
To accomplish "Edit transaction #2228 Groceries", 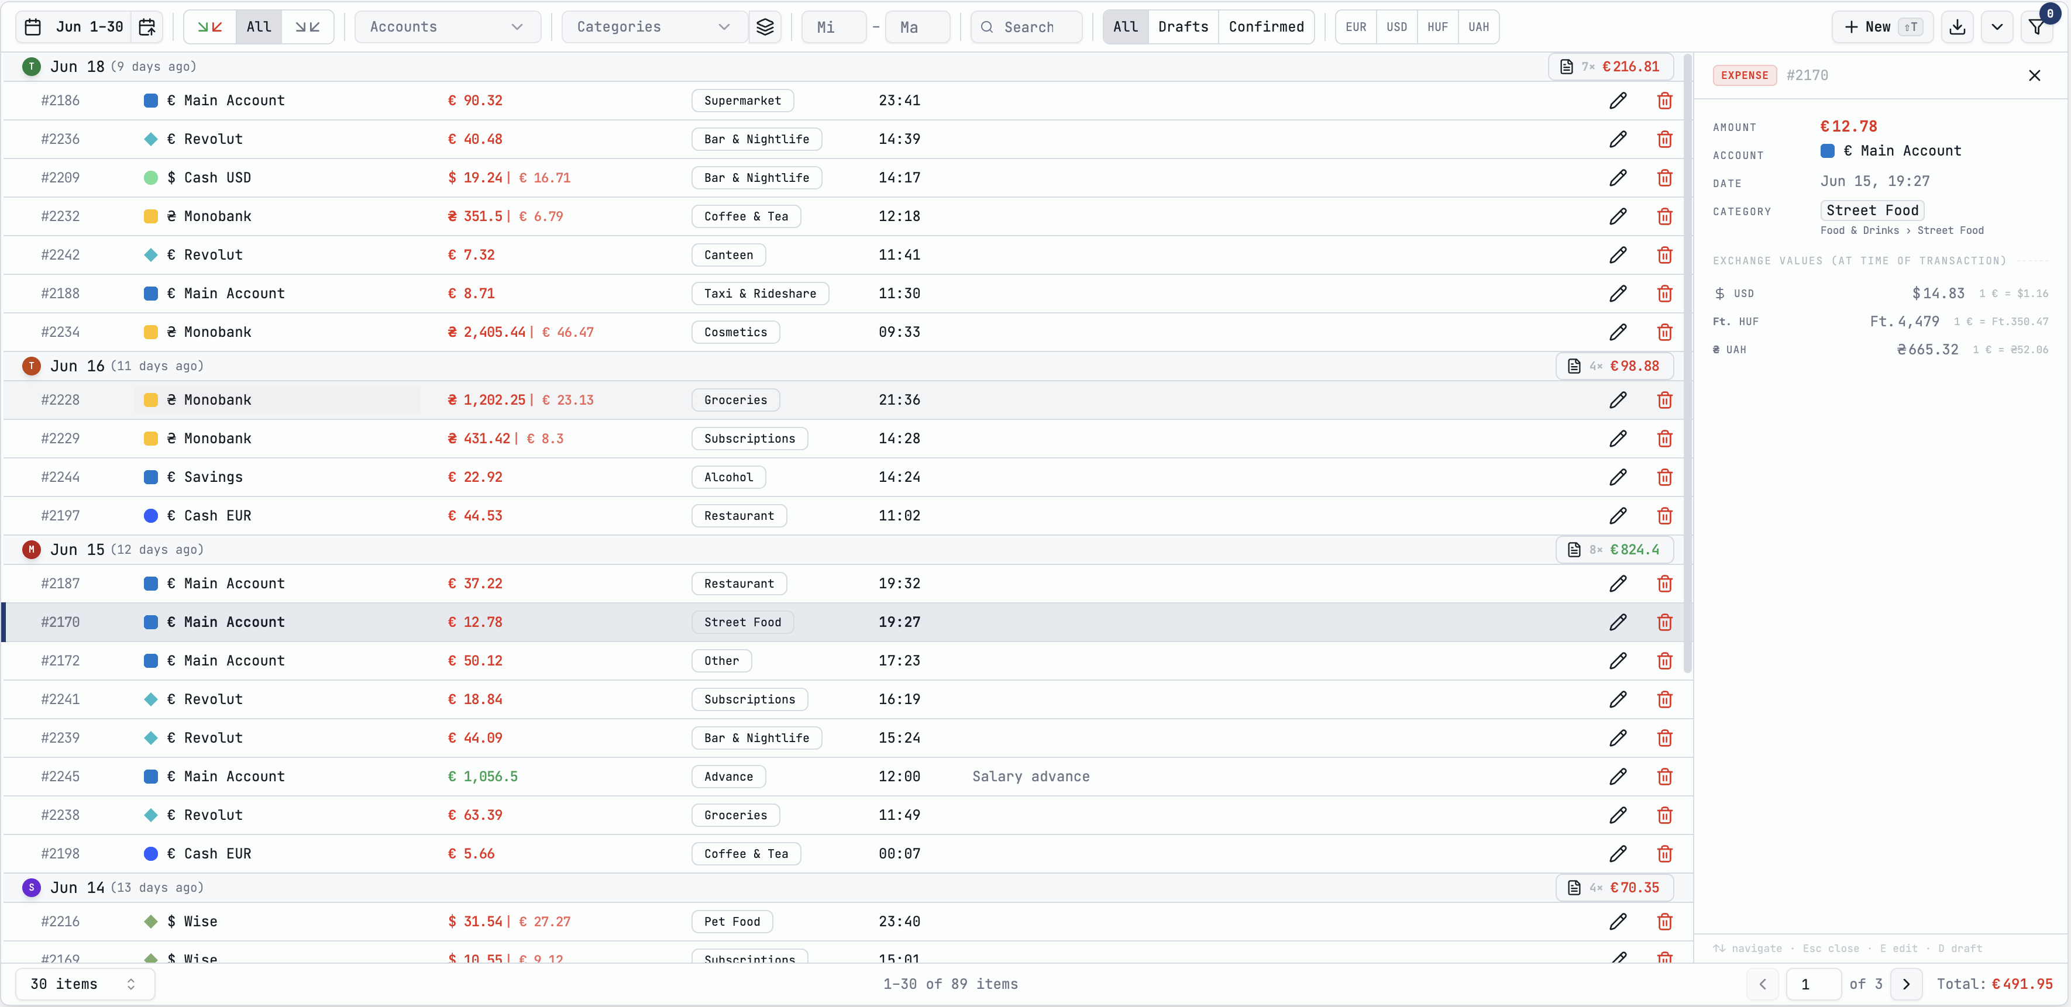I will tap(1618, 400).
